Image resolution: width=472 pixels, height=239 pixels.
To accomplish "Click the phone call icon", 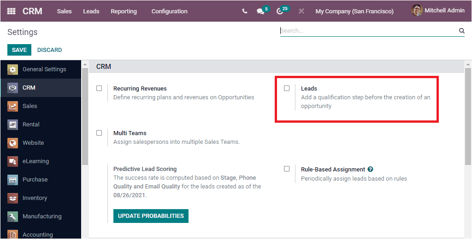I will [245, 11].
